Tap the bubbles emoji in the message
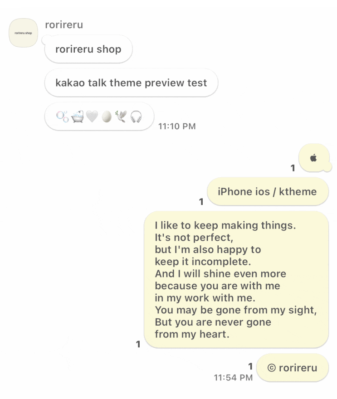The image size is (337, 399). [x=62, y=117]
